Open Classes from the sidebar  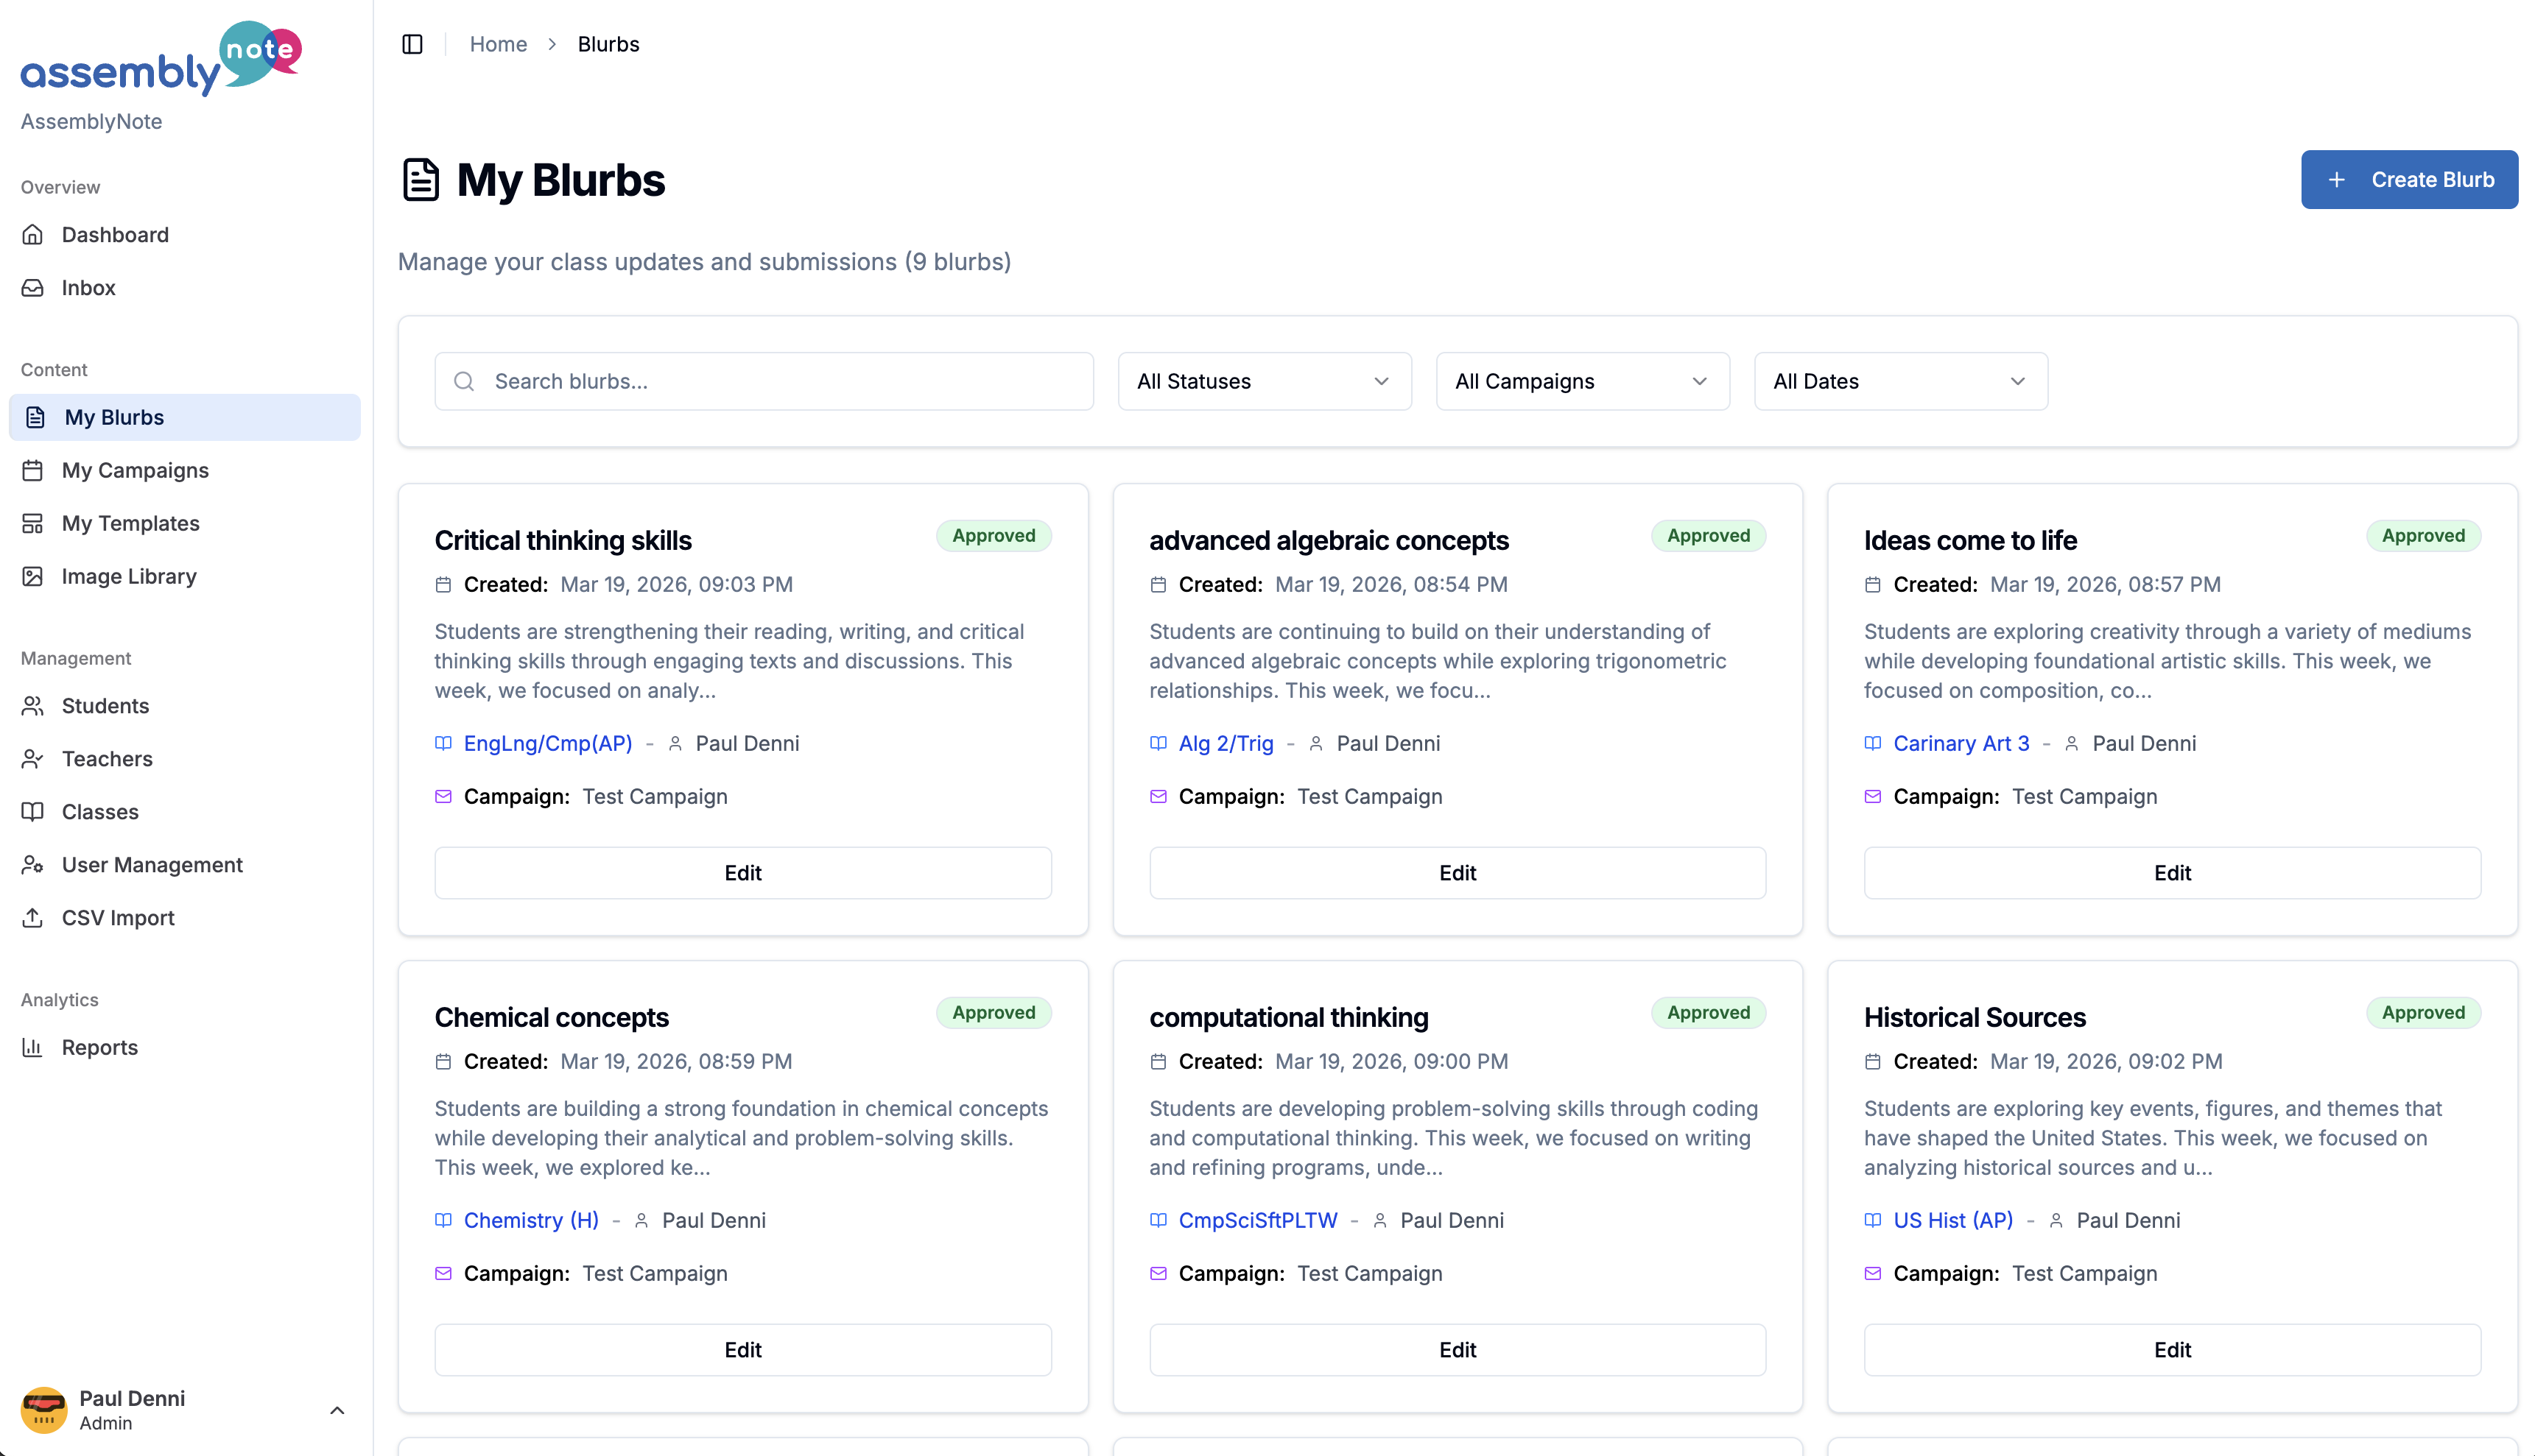[100, 811]
